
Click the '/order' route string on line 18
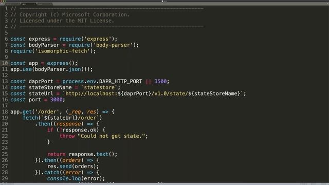47,112
